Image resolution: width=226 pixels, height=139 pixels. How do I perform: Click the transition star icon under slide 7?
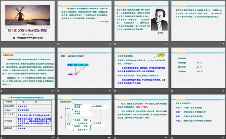click(115, 91)
